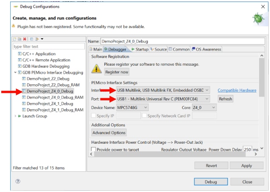Click the Compatible Hardware link
This screenshot has width=270, height=192.
(237, 90)
